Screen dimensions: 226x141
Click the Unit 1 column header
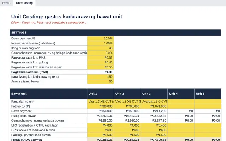pyautogui.click(x=100, y=94)
